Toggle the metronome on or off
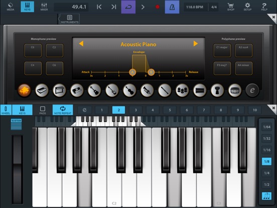This screenshot has height=208, width=277. (172, 7)
